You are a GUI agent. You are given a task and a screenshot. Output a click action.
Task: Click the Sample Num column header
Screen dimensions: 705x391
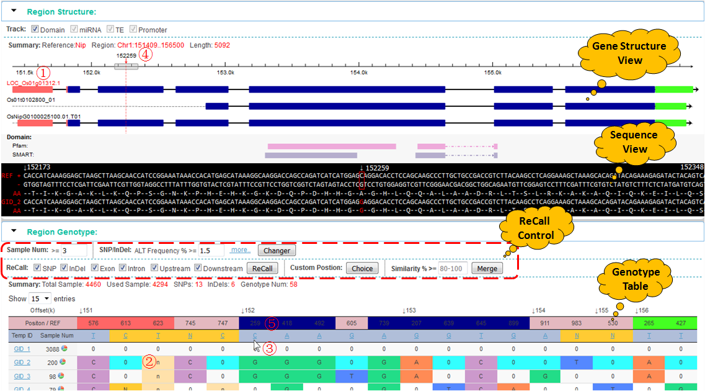[x=56, y=336]
